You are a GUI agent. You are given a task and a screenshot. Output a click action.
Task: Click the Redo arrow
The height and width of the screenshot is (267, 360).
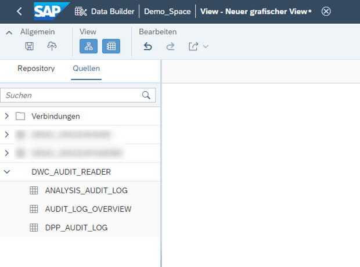(x=170, y=46)
